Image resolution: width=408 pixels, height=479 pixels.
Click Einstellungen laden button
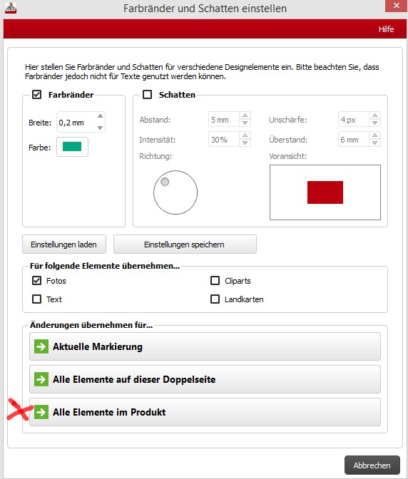pyautogui.click(x=64, y=244)
